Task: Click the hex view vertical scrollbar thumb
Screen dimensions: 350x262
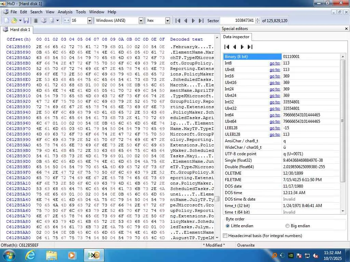Action: tap(217, 199)
